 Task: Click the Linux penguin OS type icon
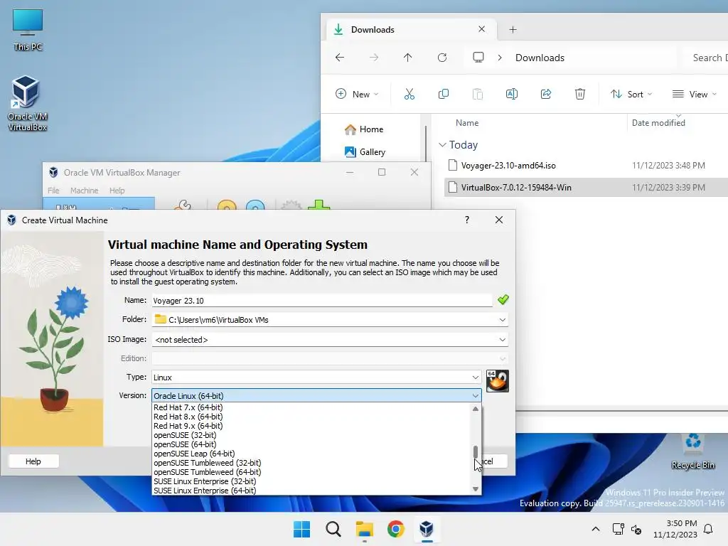coord(497,381)
